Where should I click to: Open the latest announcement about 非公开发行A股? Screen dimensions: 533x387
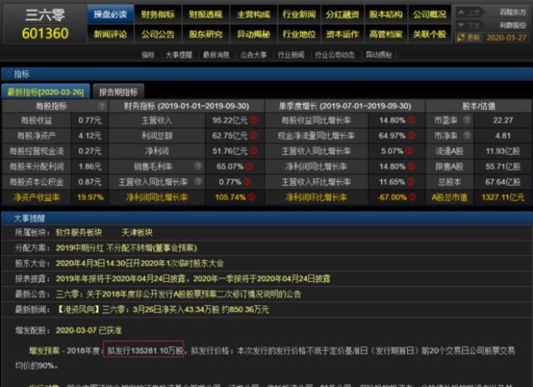pyautogui.click(x=179, y=294)
